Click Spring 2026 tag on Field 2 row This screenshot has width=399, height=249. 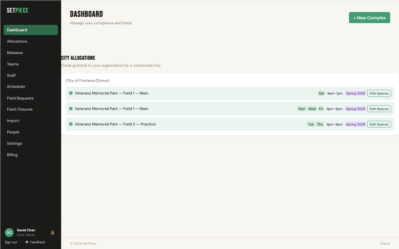[x=355, y=124]
